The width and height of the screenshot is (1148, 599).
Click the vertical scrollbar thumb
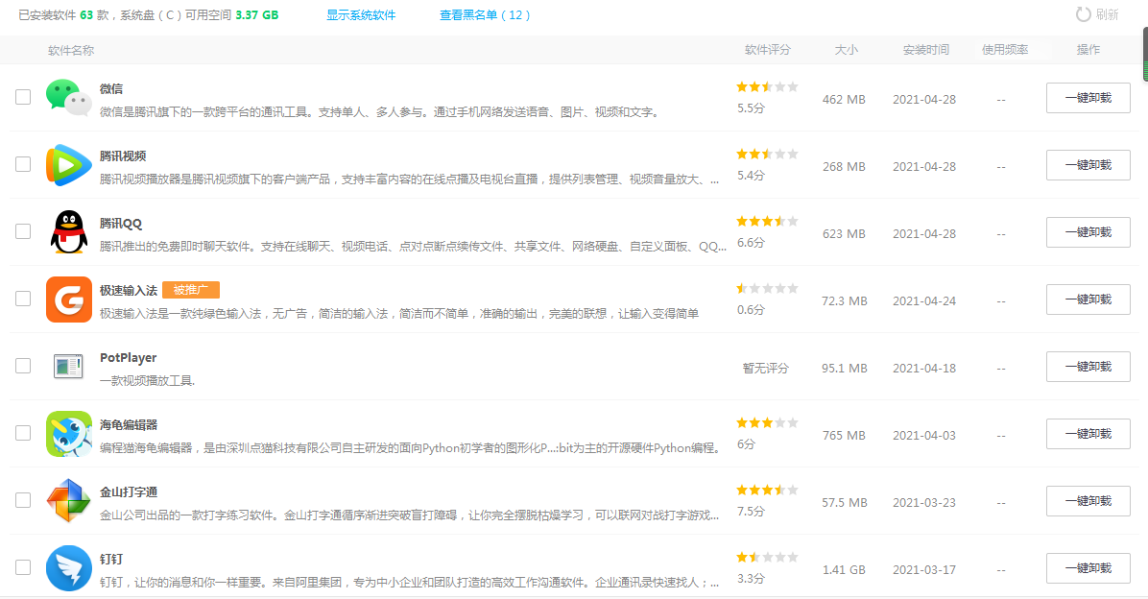coord(1145,54)
